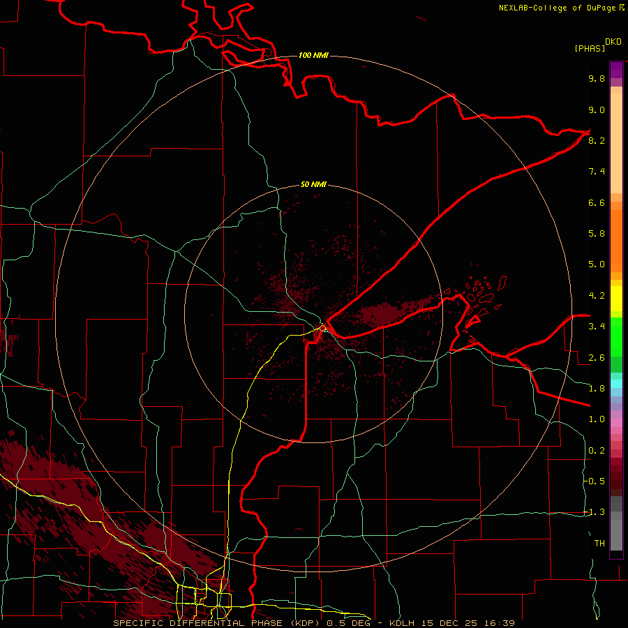Click the 0.5 DEG elevation text
628x628 pixels.
348,623
